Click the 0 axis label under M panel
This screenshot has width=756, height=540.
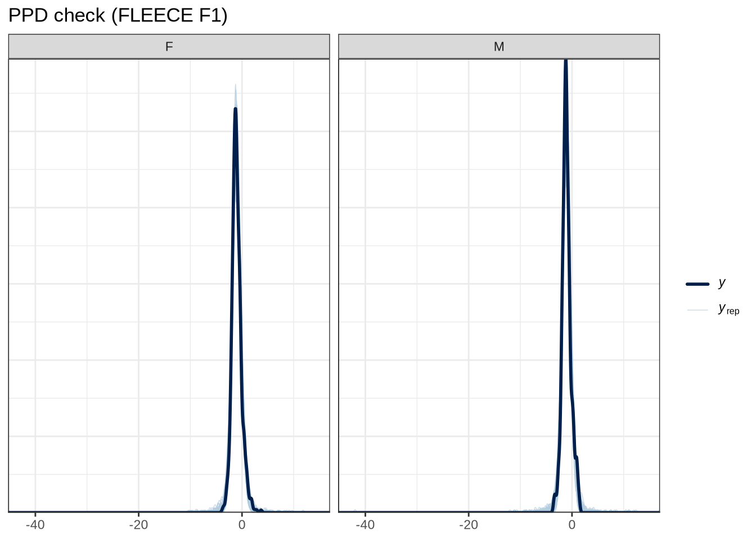[571, 525]
